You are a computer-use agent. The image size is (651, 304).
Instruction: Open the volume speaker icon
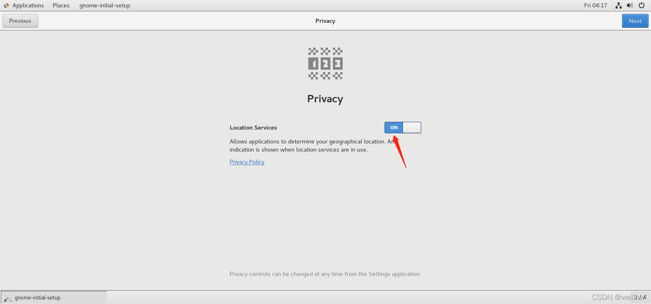(x=630, y=5)
